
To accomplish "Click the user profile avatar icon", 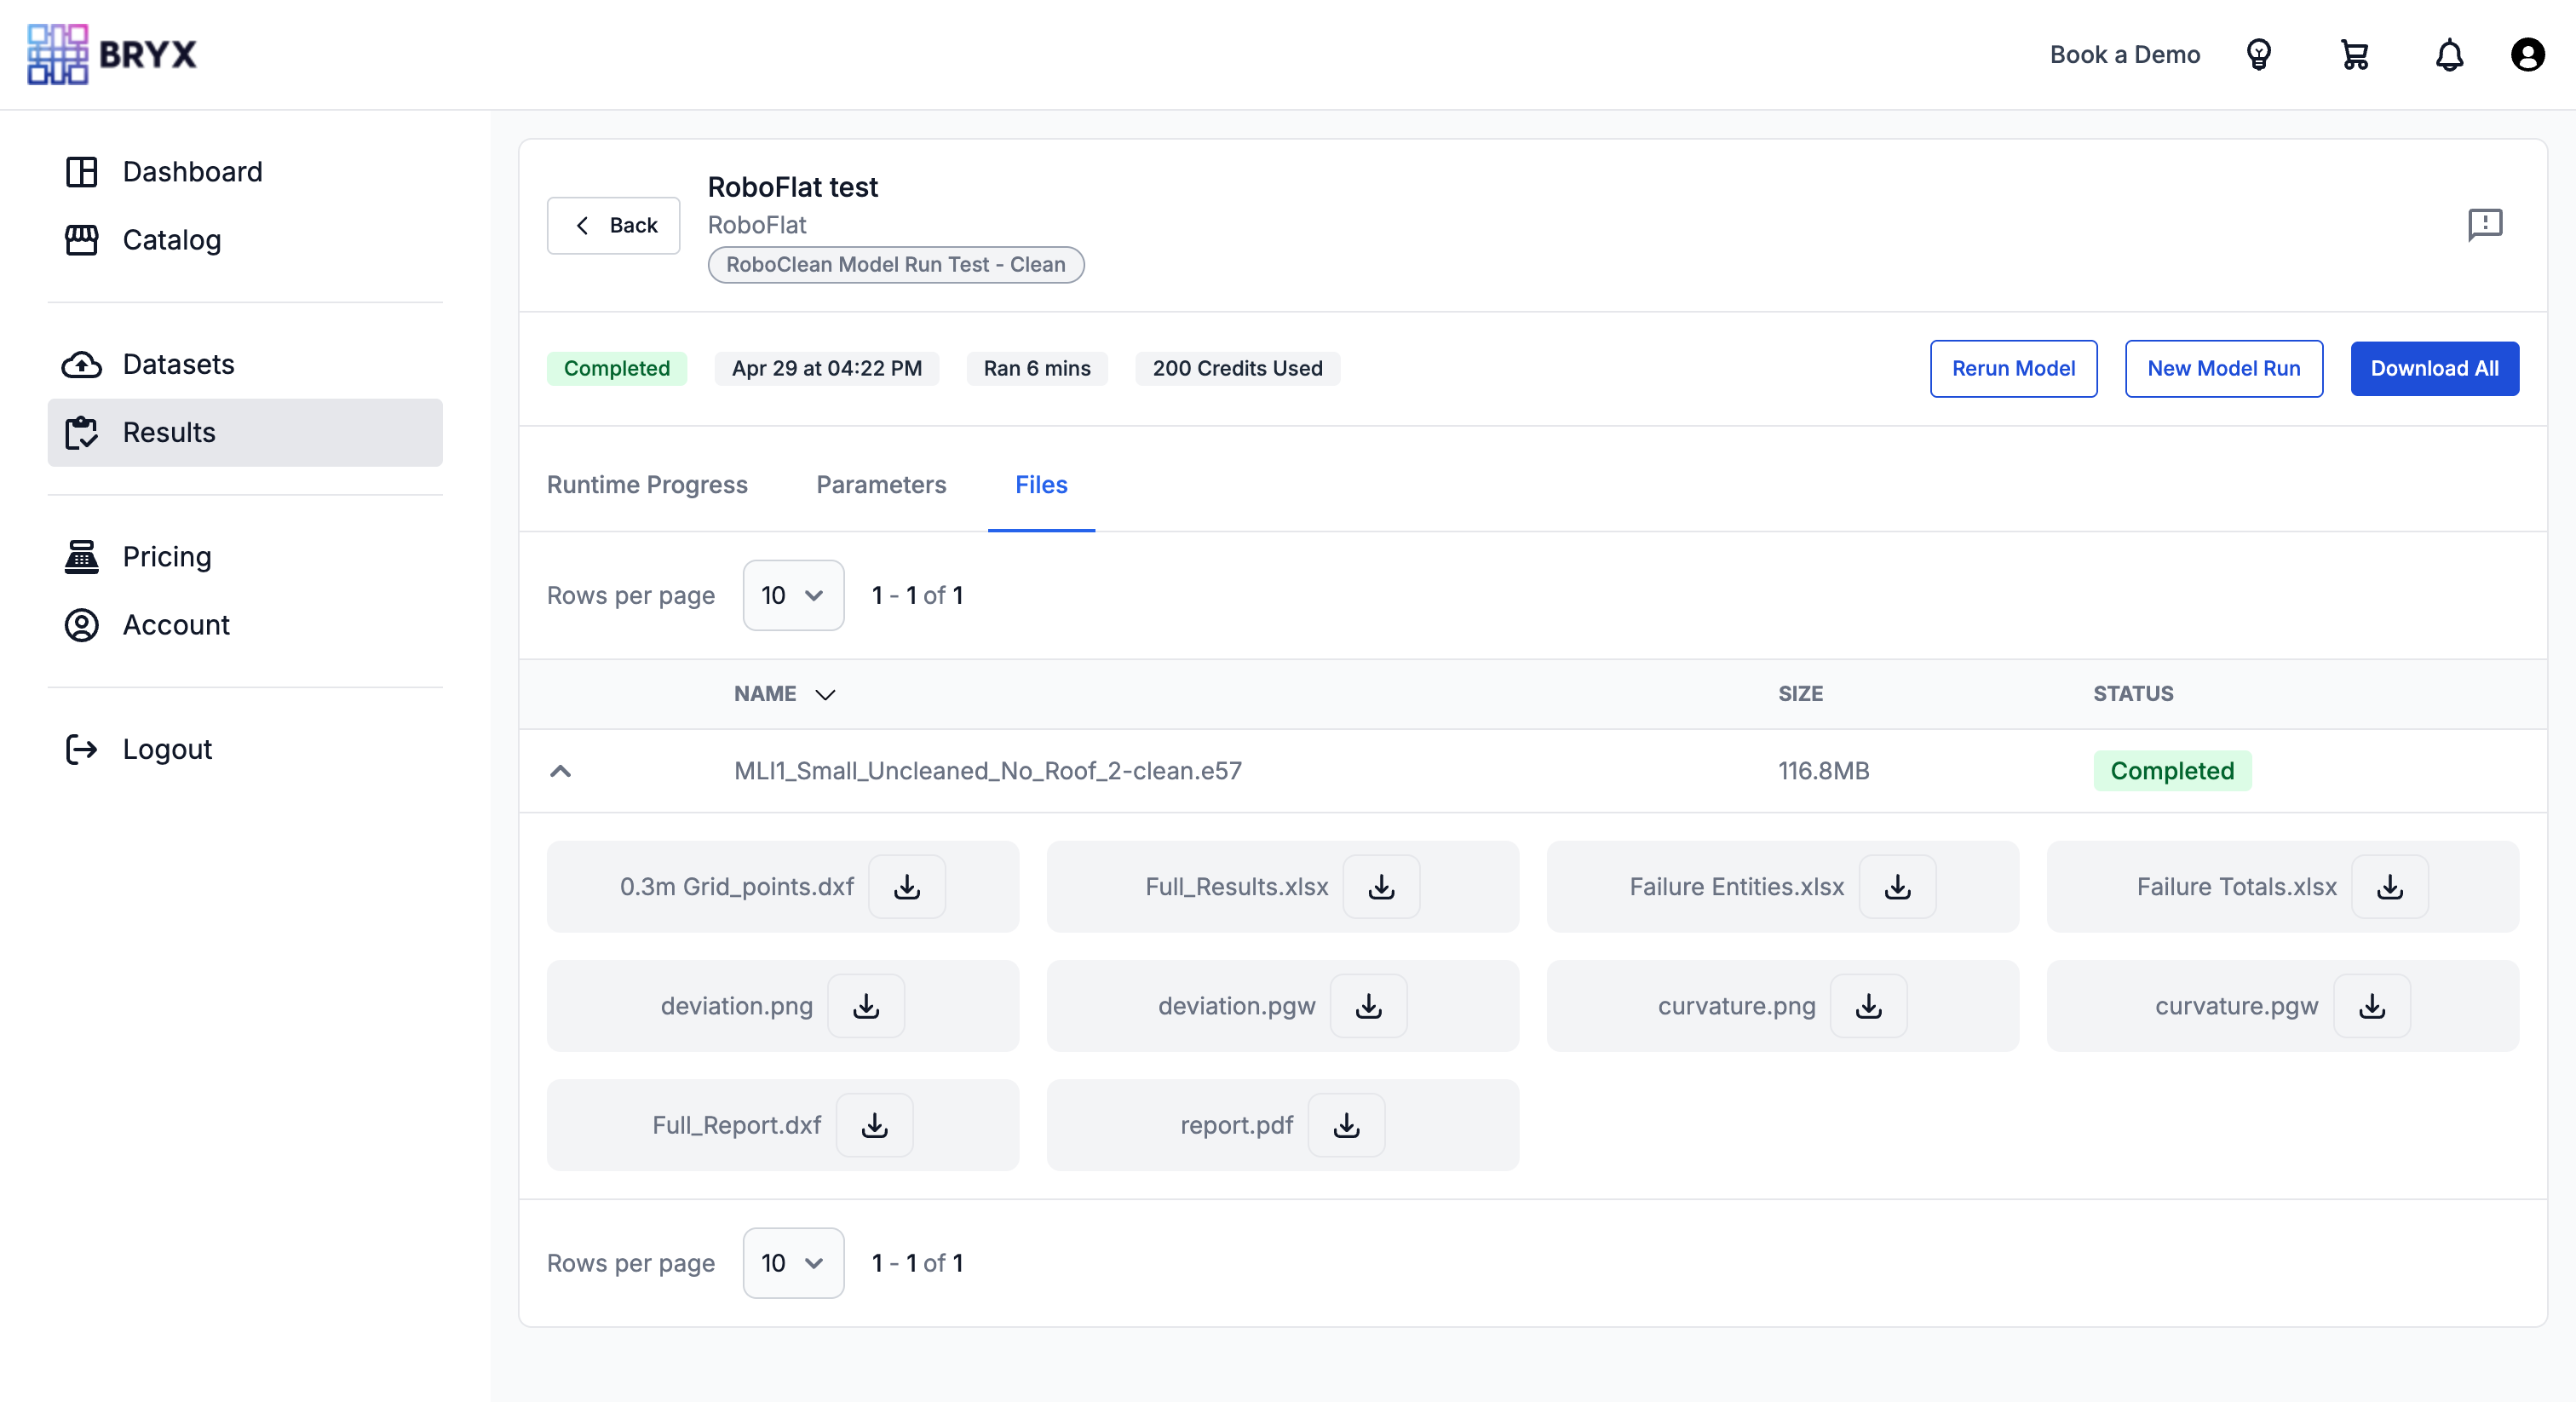I will 2527,55.
